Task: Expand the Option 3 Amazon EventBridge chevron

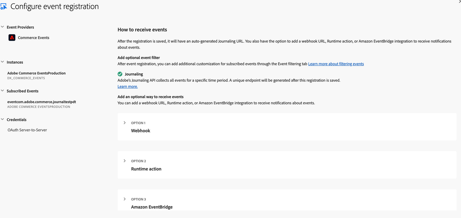Action: 125,199
